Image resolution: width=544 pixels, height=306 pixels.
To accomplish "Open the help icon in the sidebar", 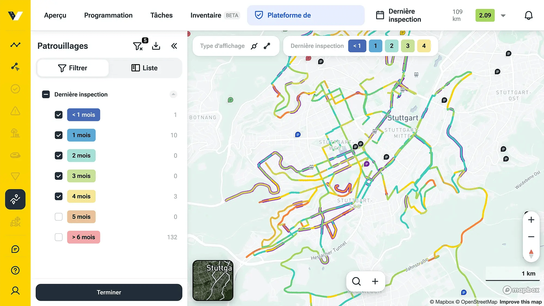I will click(15, 270).
